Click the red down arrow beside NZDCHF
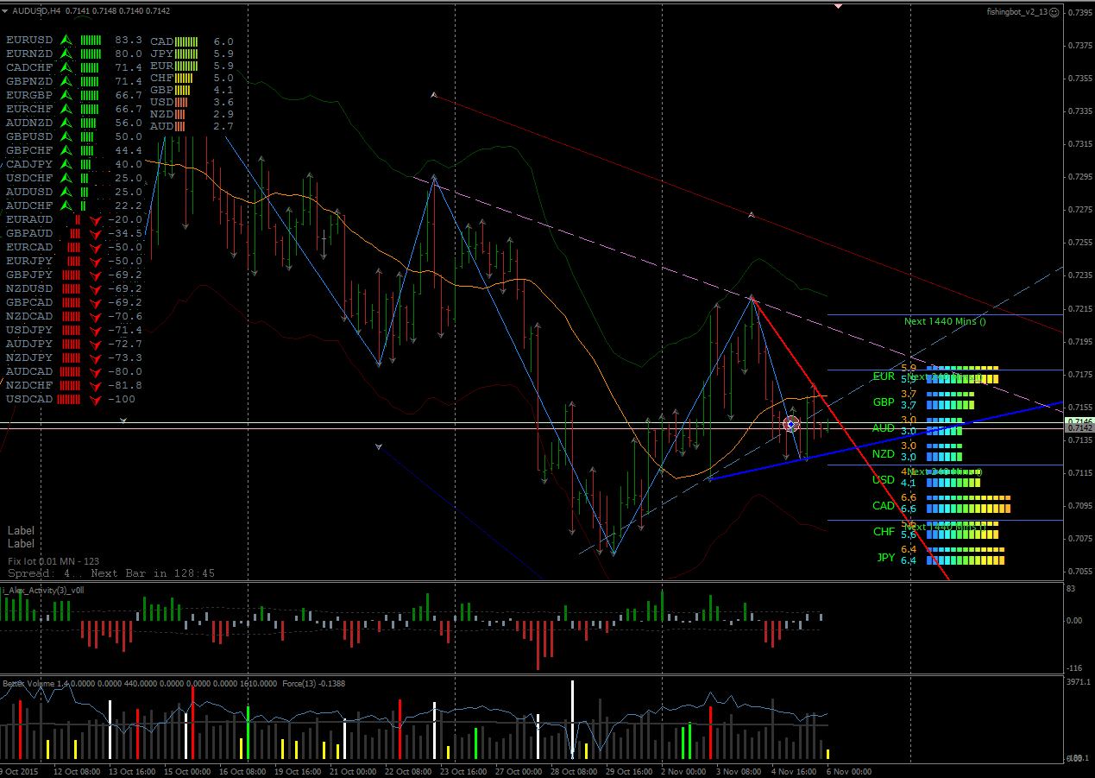This screenshot has height=778, width=1095. pos(96,386)
